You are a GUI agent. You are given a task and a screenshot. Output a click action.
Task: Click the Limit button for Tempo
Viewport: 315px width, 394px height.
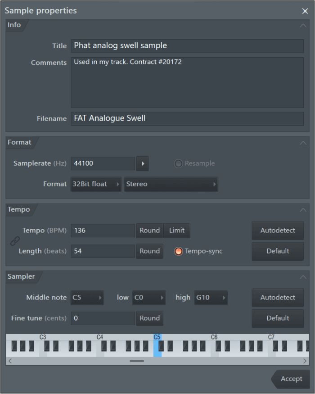(x=177, y=231)
